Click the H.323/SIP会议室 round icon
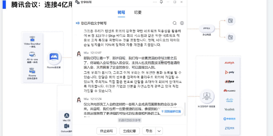The height and width of the screenshot is (136, 273). tap(207, 96)
